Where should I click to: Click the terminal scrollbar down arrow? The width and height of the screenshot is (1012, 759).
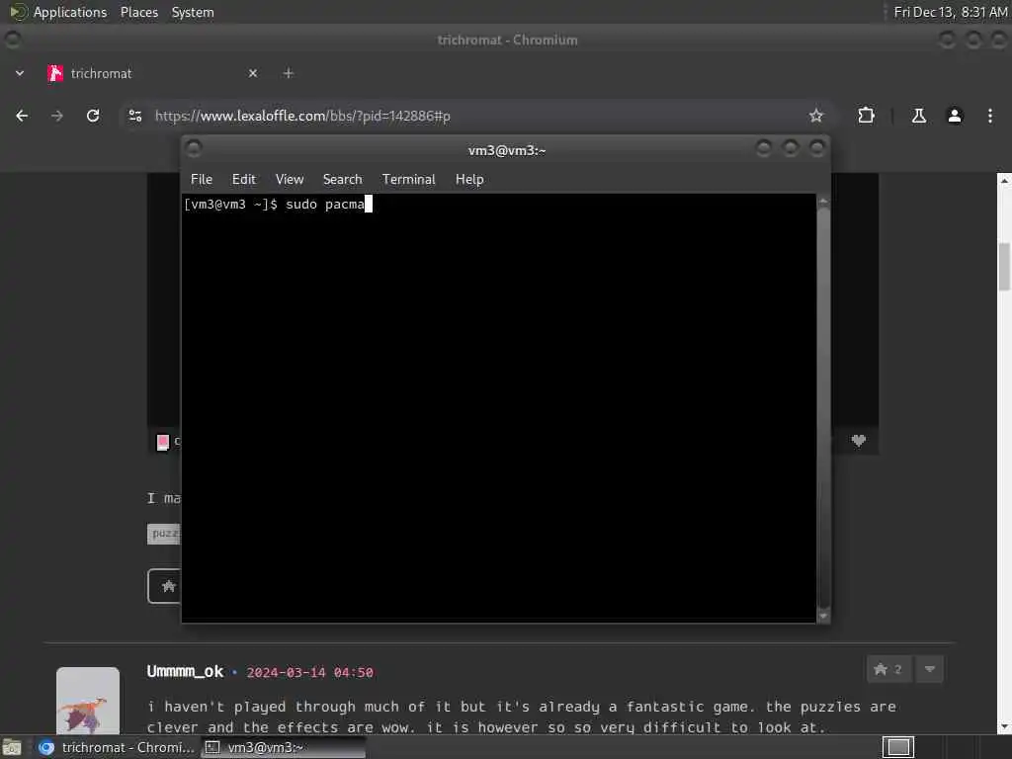(823, 616)
